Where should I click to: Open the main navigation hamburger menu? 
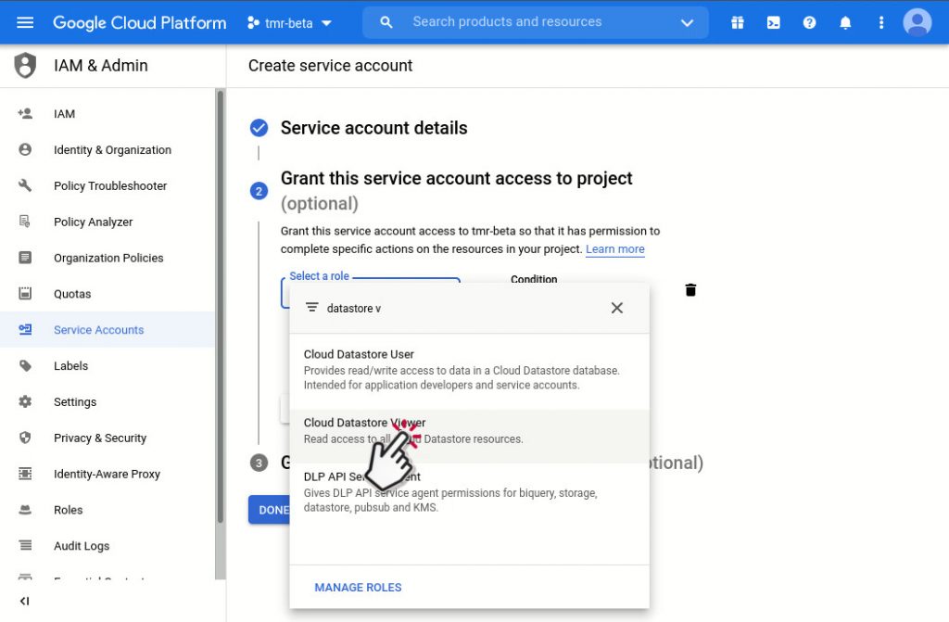tap(25, 23)
